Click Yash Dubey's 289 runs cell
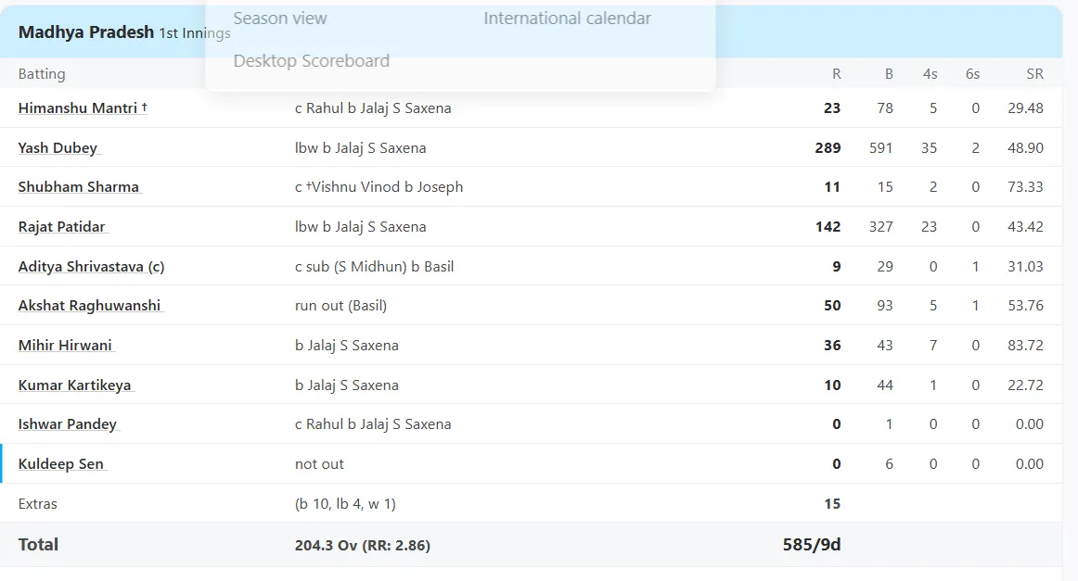This screenshot has width=1078, height=581. pyautogui.click(x=828, y=148)
